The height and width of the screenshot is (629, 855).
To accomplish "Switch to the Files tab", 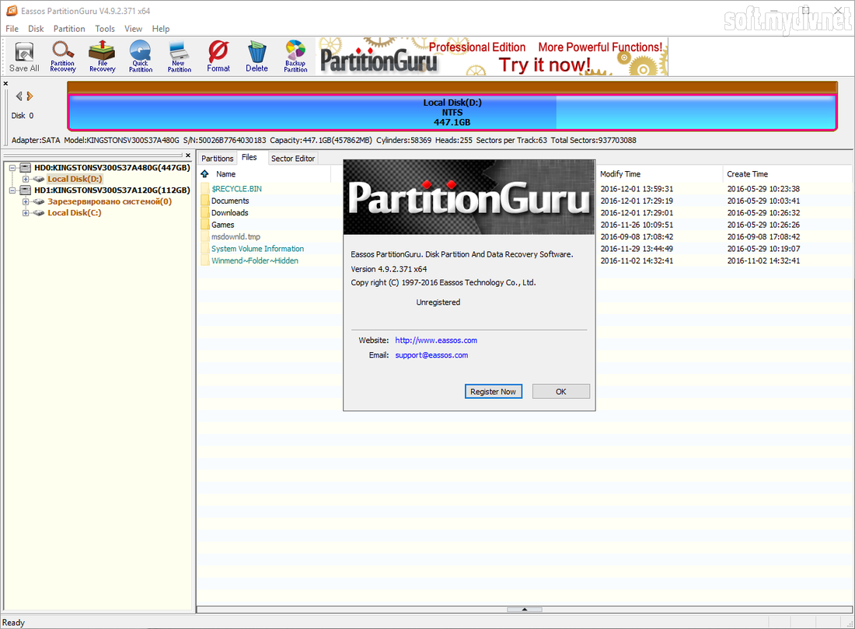I will point(250,157).
